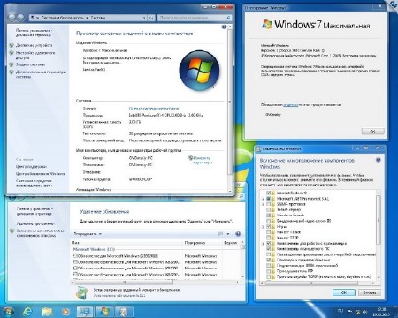
Task: Open address bar history dropdown in System window
Action: point(144,18)
